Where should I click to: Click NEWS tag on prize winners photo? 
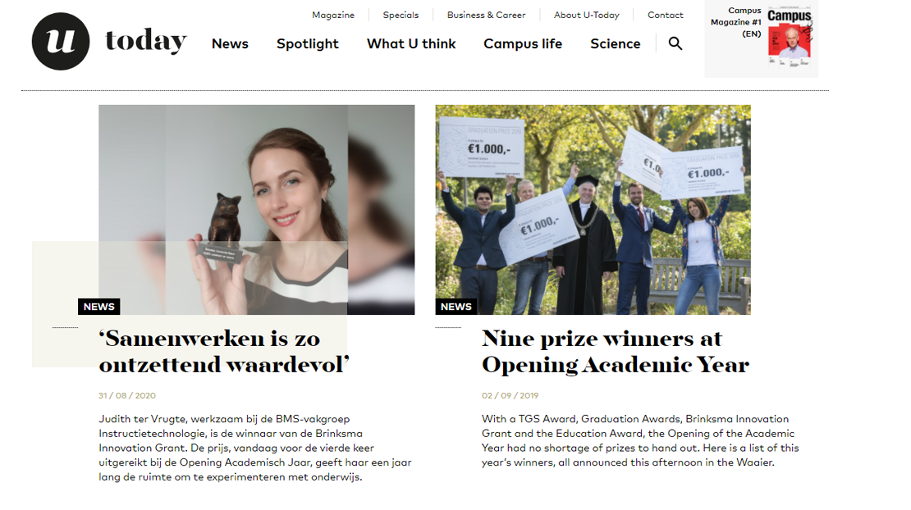(x=456, y=307)
